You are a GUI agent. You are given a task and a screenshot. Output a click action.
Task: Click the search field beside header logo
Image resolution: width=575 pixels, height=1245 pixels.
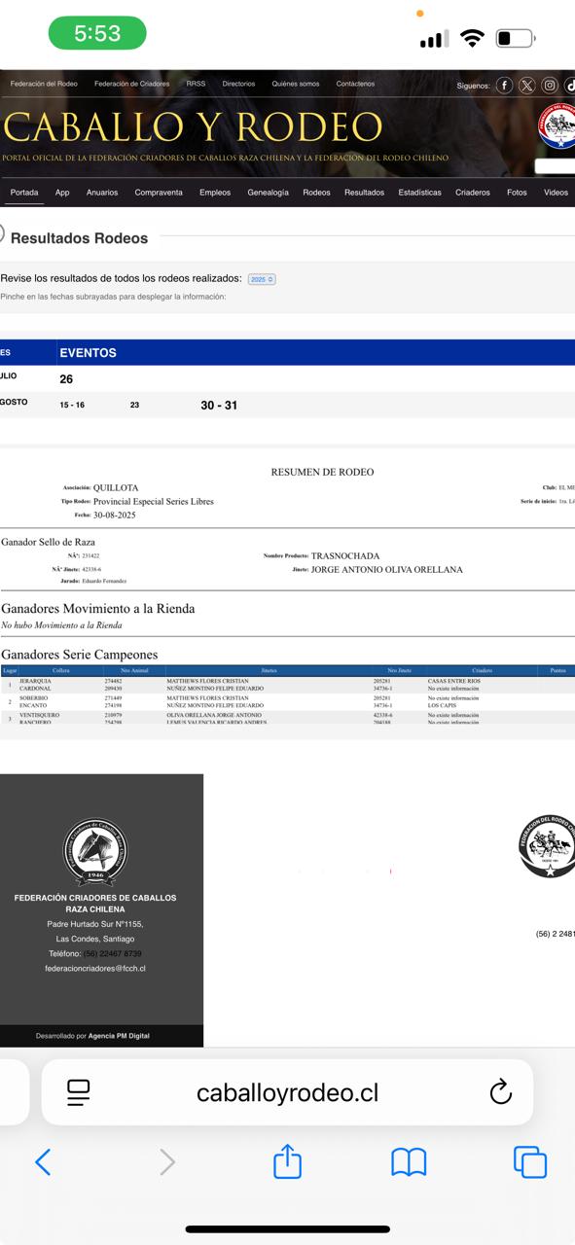(555, 166)
